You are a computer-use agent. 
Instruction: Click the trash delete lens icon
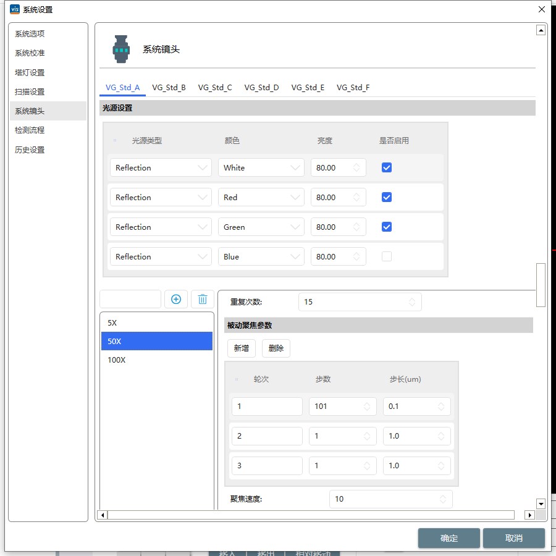(x=202, y=299)
